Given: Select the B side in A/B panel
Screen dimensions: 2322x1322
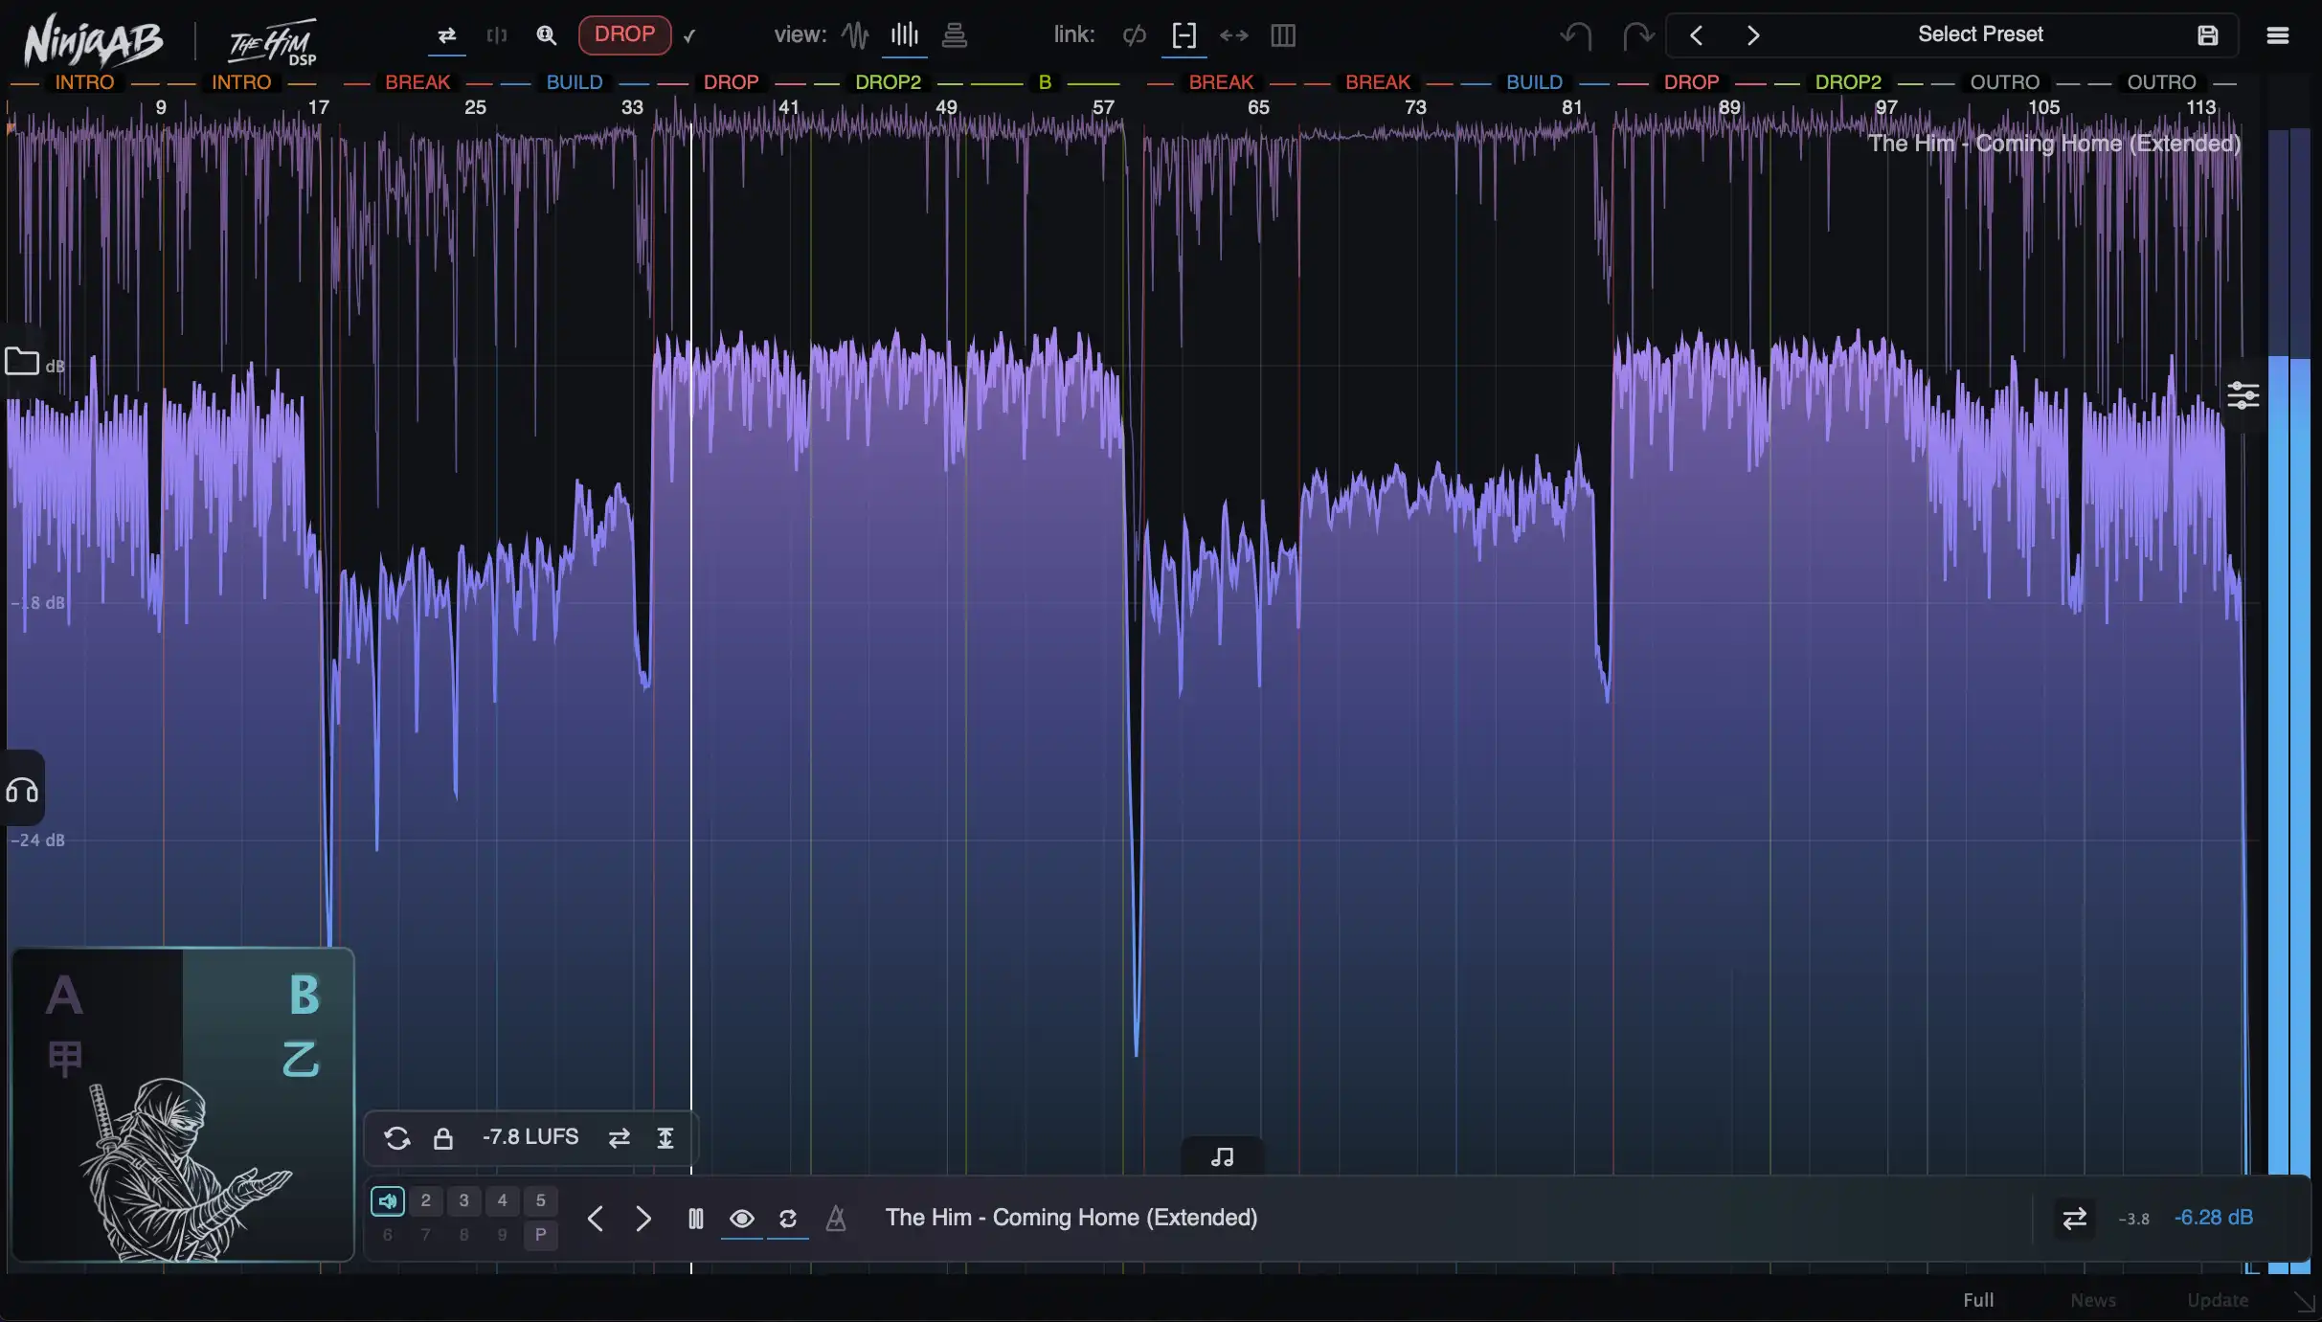Looking at the screenshot, I should tap(304, 996).
